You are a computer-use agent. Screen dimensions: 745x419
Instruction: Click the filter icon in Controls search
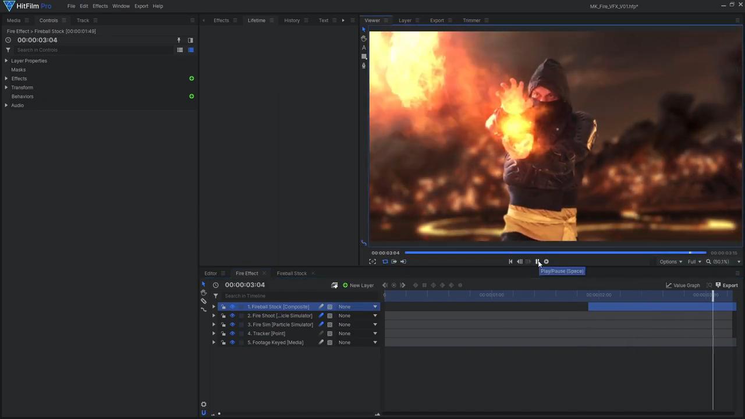(8, 50)
